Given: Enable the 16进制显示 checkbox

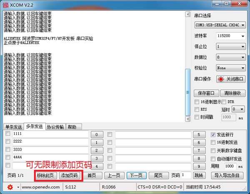Looking at the screenshot, I should tap(197, 102).
